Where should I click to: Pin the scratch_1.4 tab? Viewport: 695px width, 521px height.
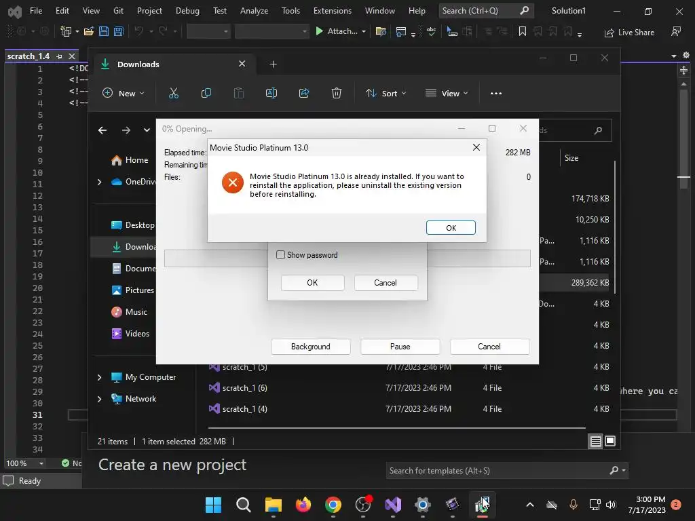tap(60, 56)
